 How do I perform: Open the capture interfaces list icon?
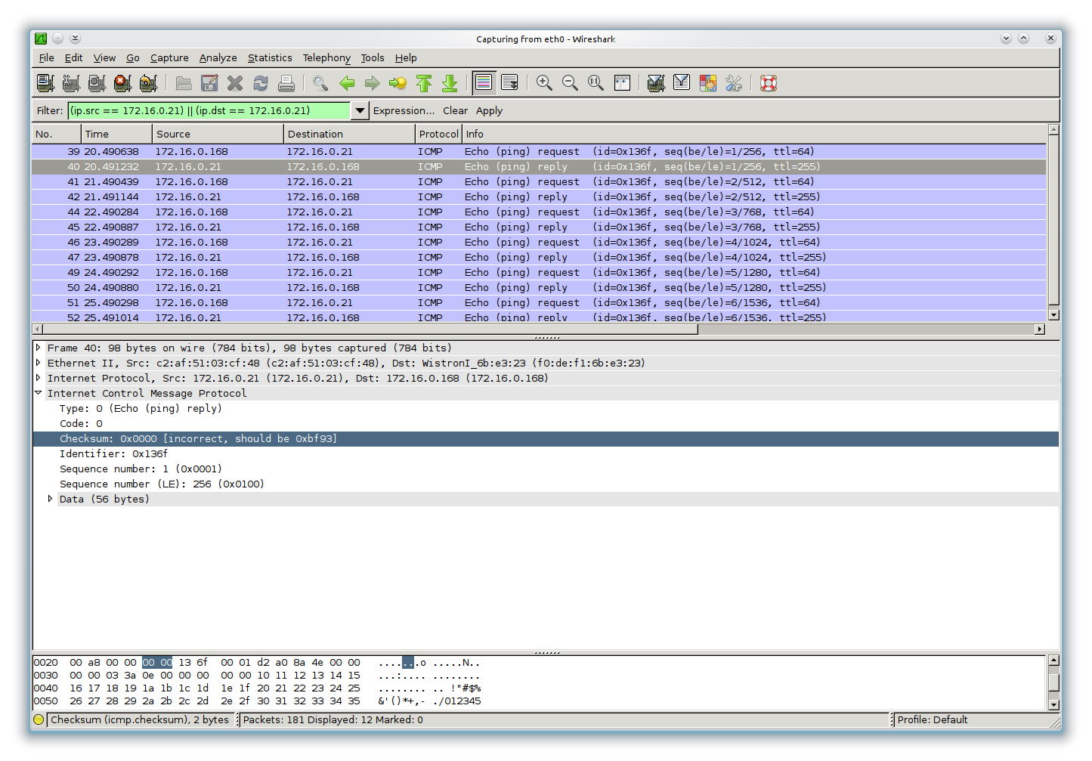[x=45, y=83]
